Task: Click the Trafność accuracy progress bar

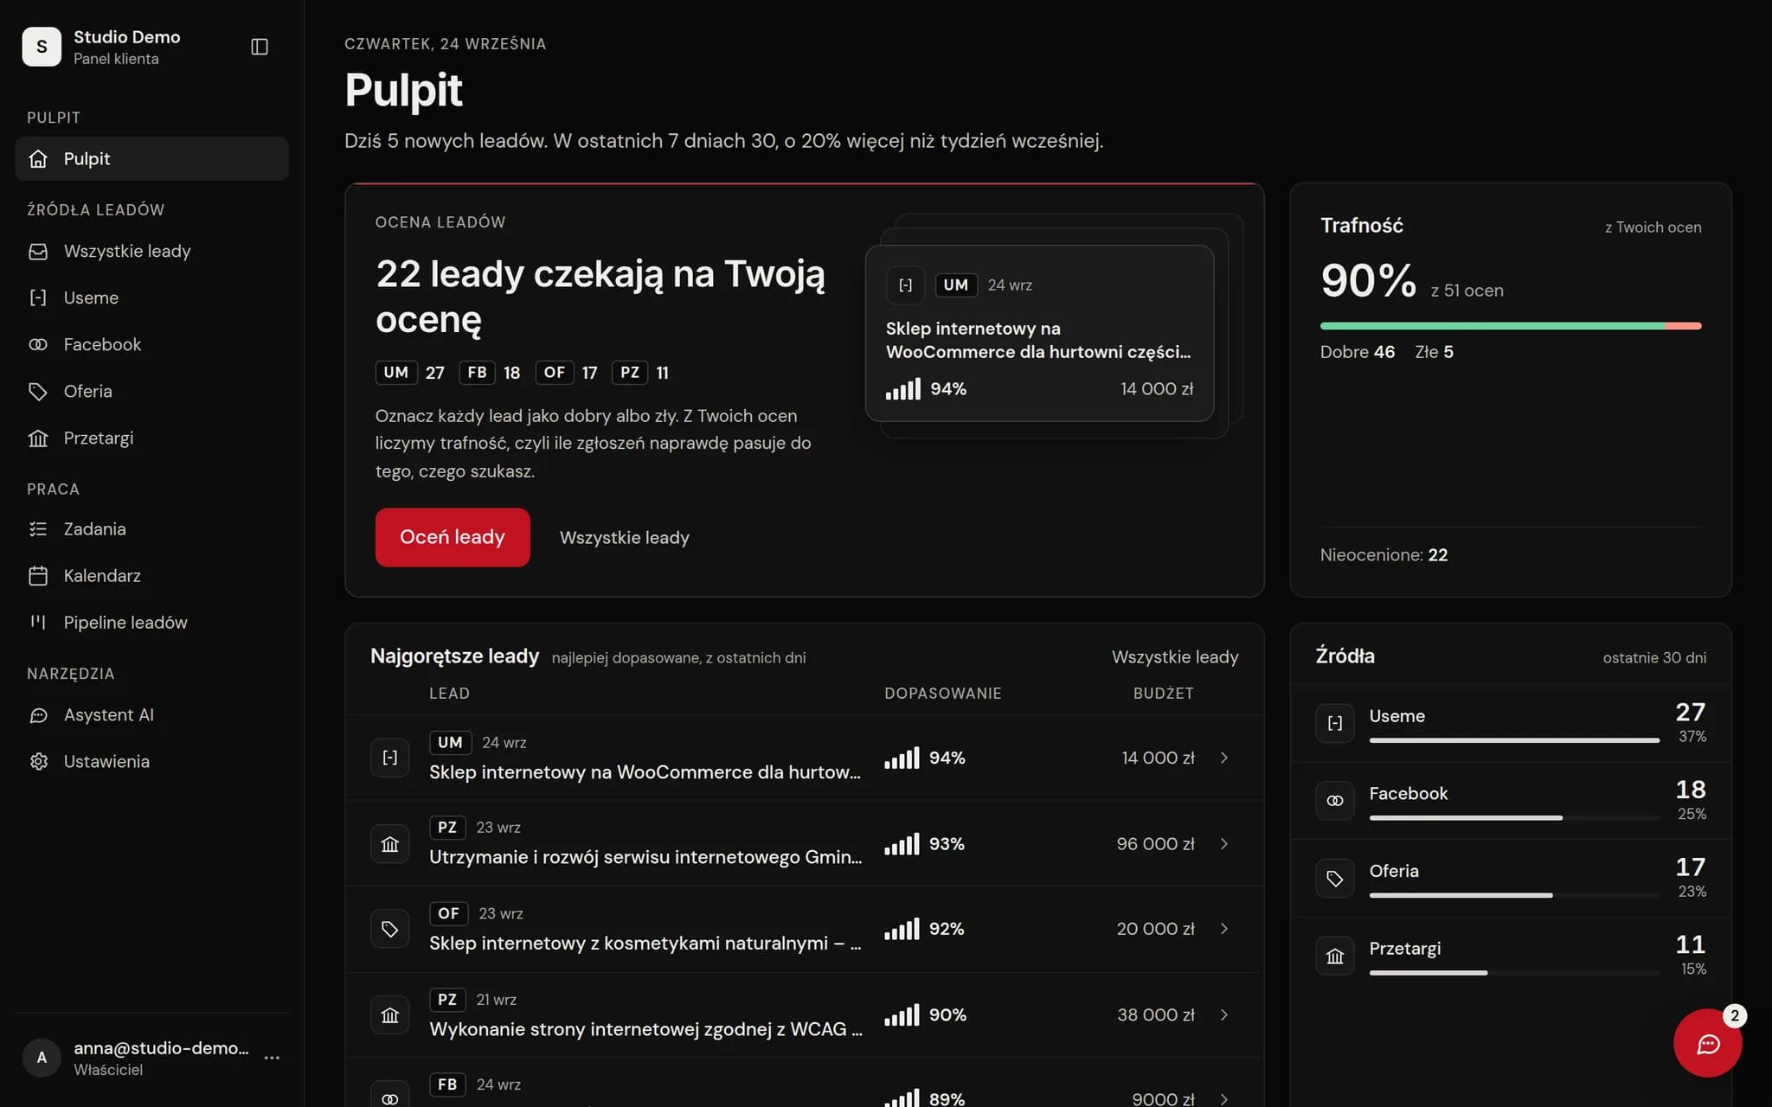Action: click(x=1510, y=326)
